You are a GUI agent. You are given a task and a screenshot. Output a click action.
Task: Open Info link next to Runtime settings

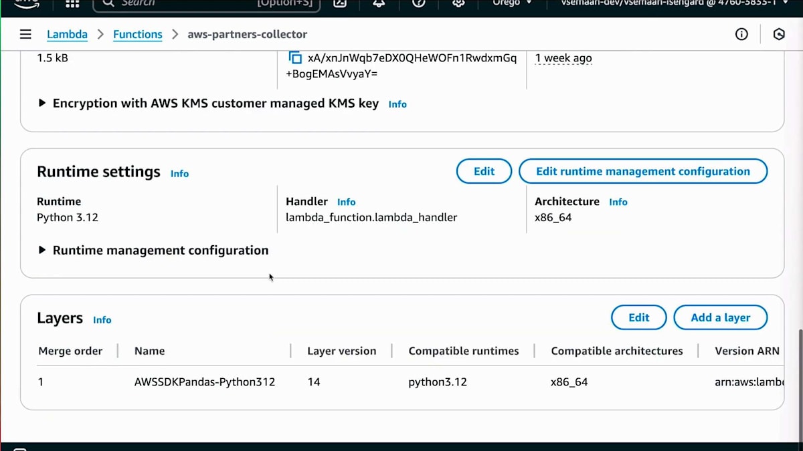pos(179,173)
